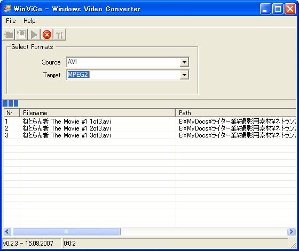This screenshot has height=251, width=299.
Task: Close the WinViCo window
Action: [x=290, y=9]
